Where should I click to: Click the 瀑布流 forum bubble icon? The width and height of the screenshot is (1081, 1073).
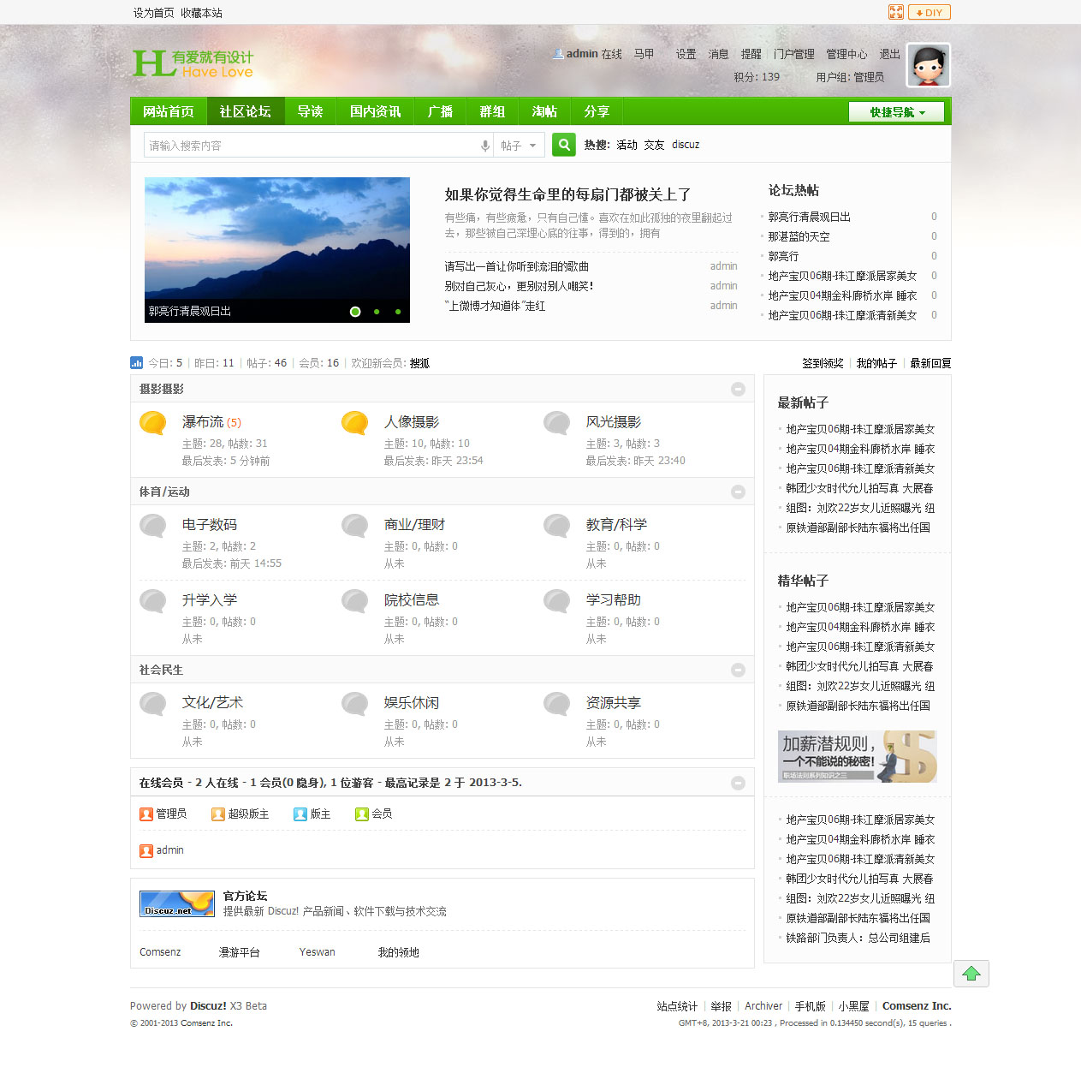coord(153,423)
